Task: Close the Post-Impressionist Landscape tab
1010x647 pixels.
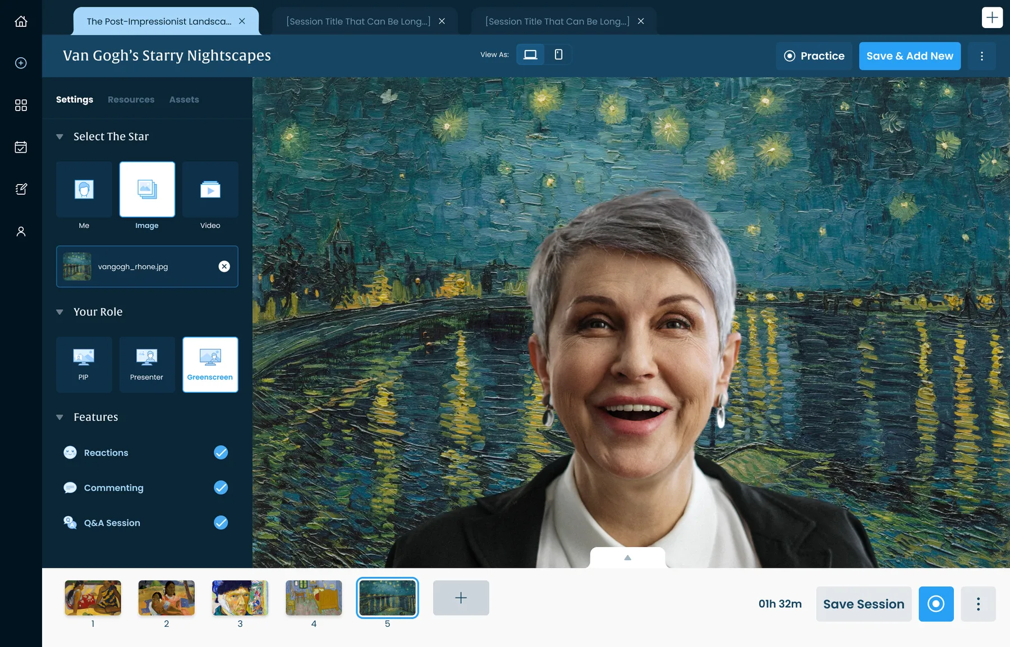Action: coord(242,21)
